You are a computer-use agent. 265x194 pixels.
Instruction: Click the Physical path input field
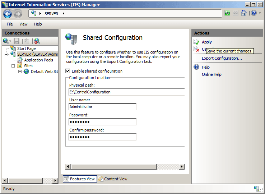click(x=127, y=92)
